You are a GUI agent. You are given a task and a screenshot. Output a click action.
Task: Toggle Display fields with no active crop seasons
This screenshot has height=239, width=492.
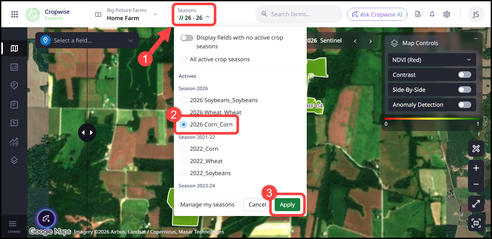(187, 38)
